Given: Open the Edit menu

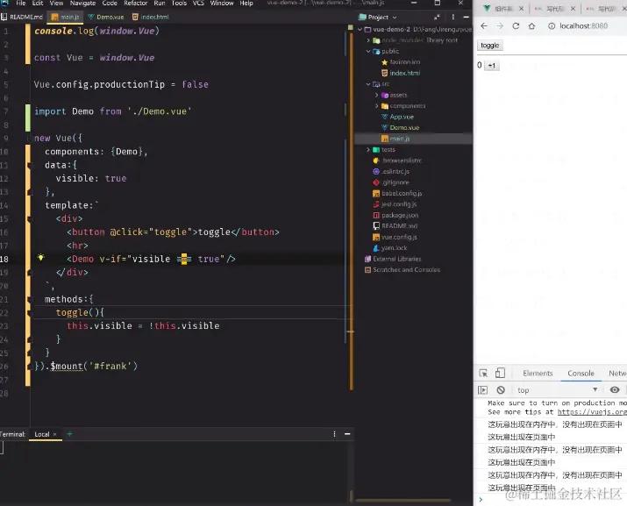Looking at the screenshot, I should [37, 4].
